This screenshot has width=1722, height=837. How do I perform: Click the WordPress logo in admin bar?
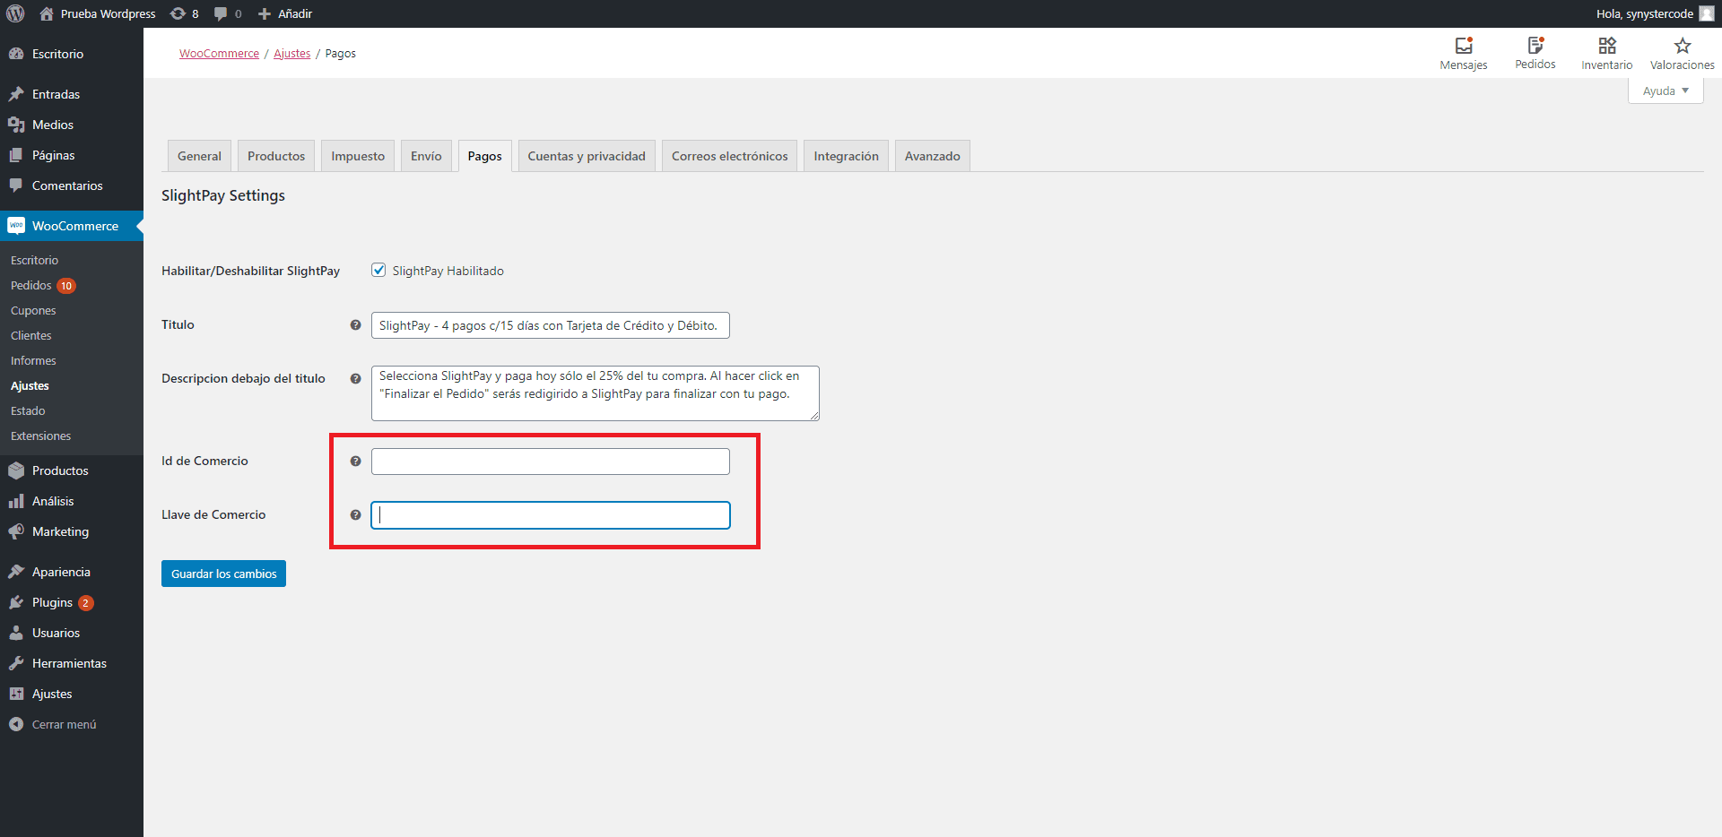click(x=15, y=13)
